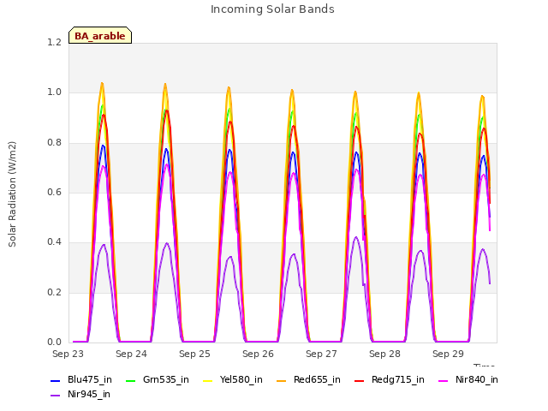The height and width of the screenshot is (411, 548).
Task: Click the Incoming Solar Bands chart title
Action: point(272,9)
